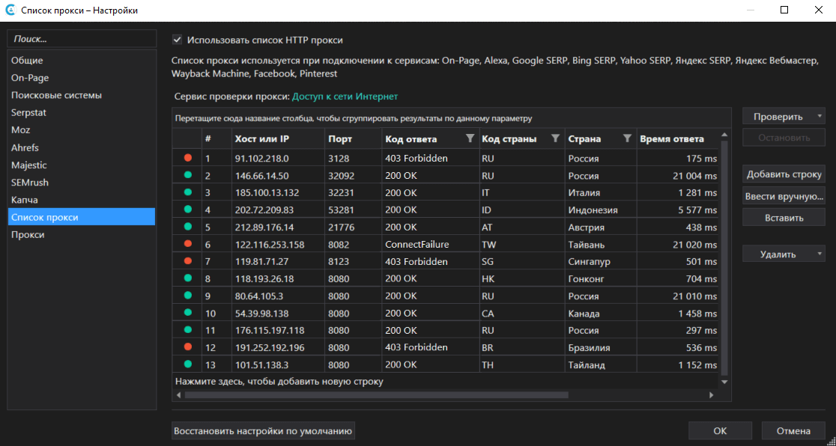The image size is (836, 446).
Task: Select Ahrefs in the settings sidebar
Action: 81,147
